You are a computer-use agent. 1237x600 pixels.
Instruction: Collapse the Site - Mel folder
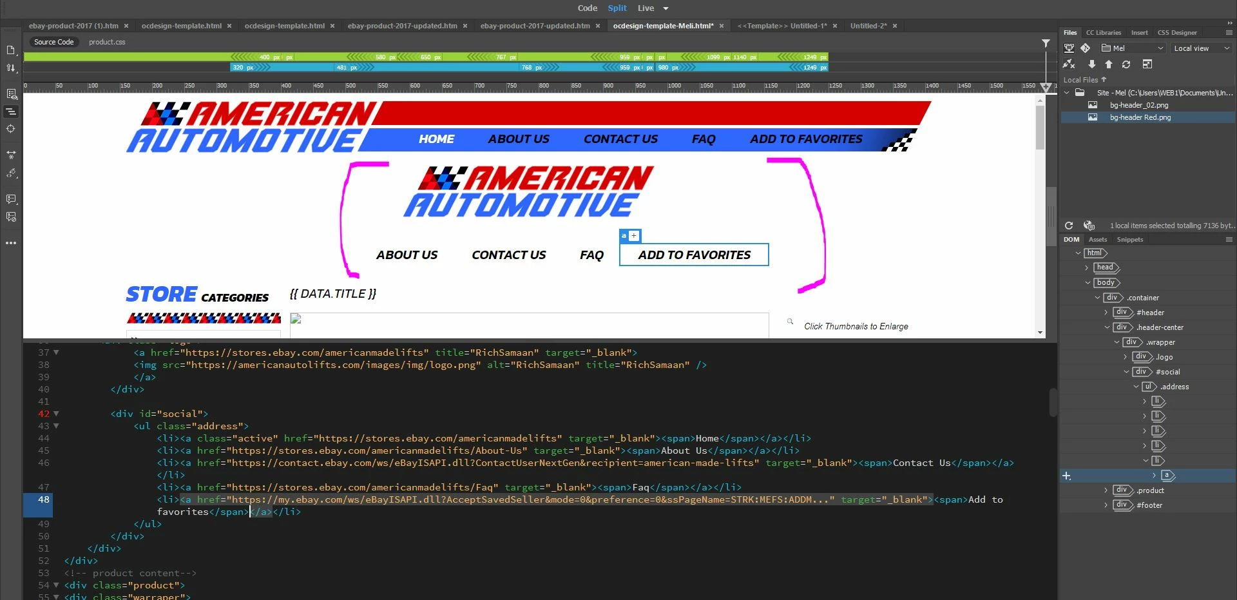click(1067, 93)
